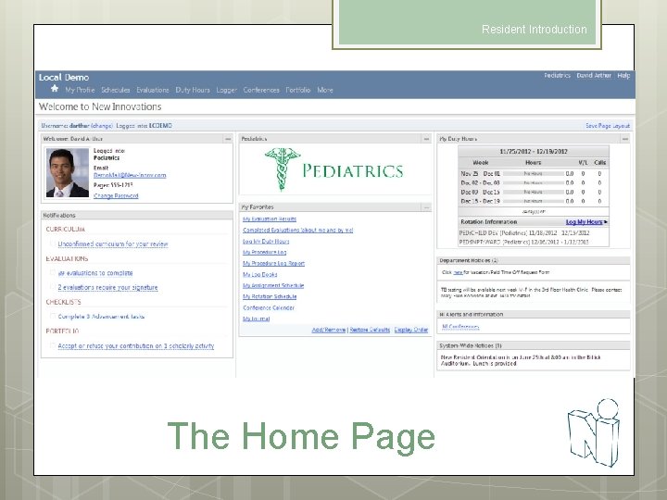Click Pediatrics department link in top bar
Viewport: 667px width, 500px height.
tap(558, 76)
